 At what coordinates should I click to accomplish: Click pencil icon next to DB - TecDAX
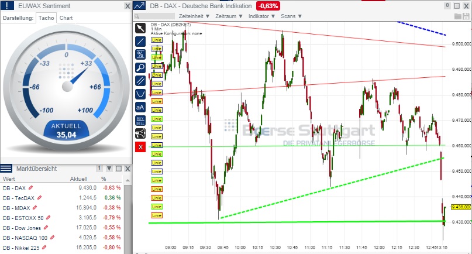click(x=39, y=198)
